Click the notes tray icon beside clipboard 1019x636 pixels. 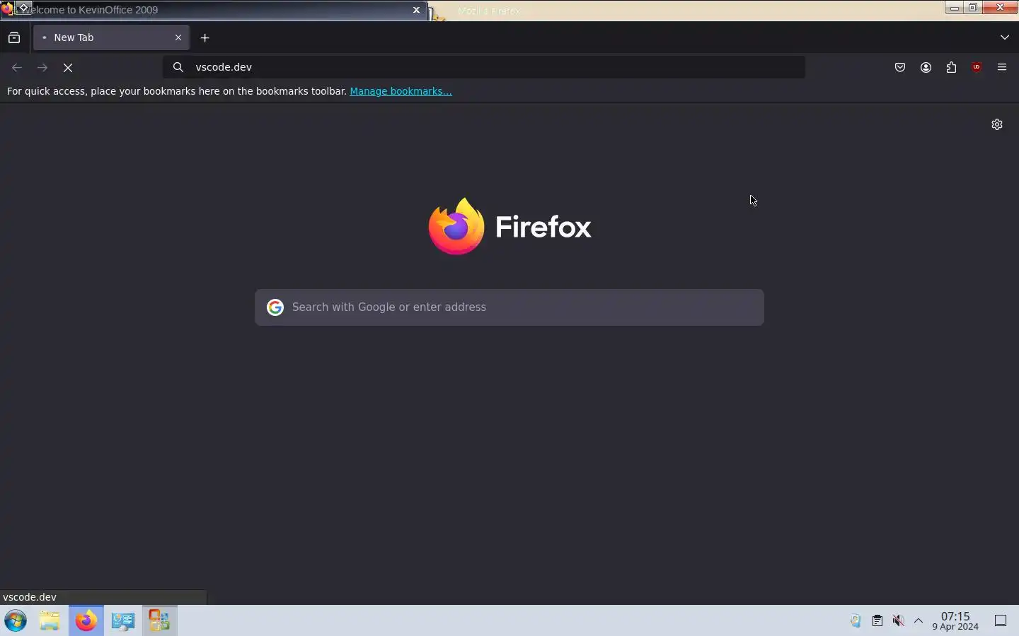[x=856, y=621]
